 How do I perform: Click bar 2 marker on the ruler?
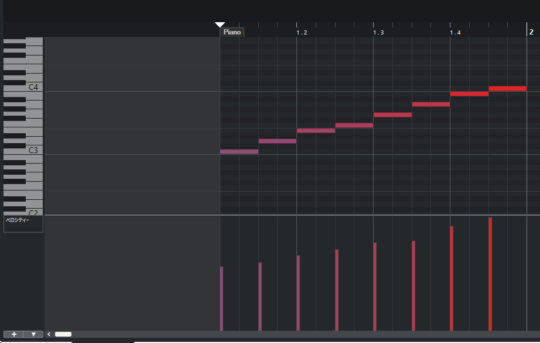[531, 32]
